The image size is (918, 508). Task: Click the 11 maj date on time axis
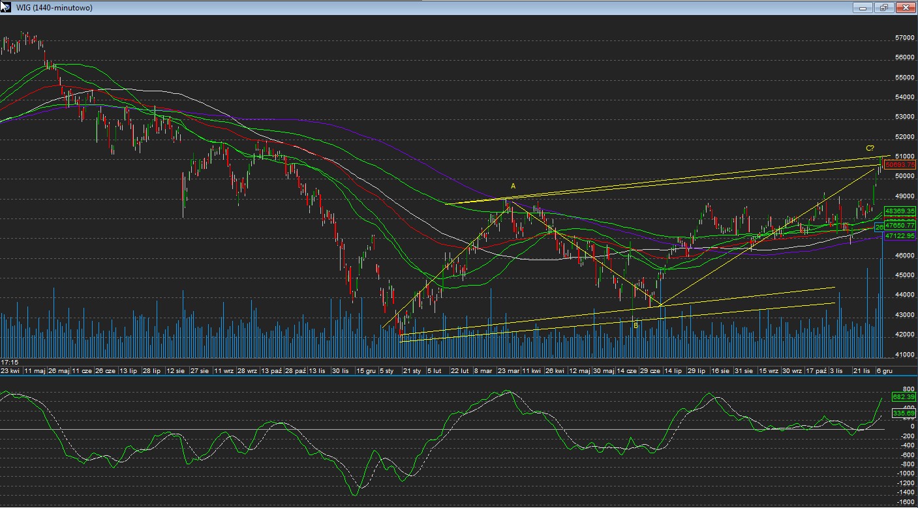(34, 370)
